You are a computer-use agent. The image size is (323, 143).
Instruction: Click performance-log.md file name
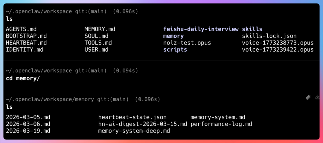(x=221, y=124)
